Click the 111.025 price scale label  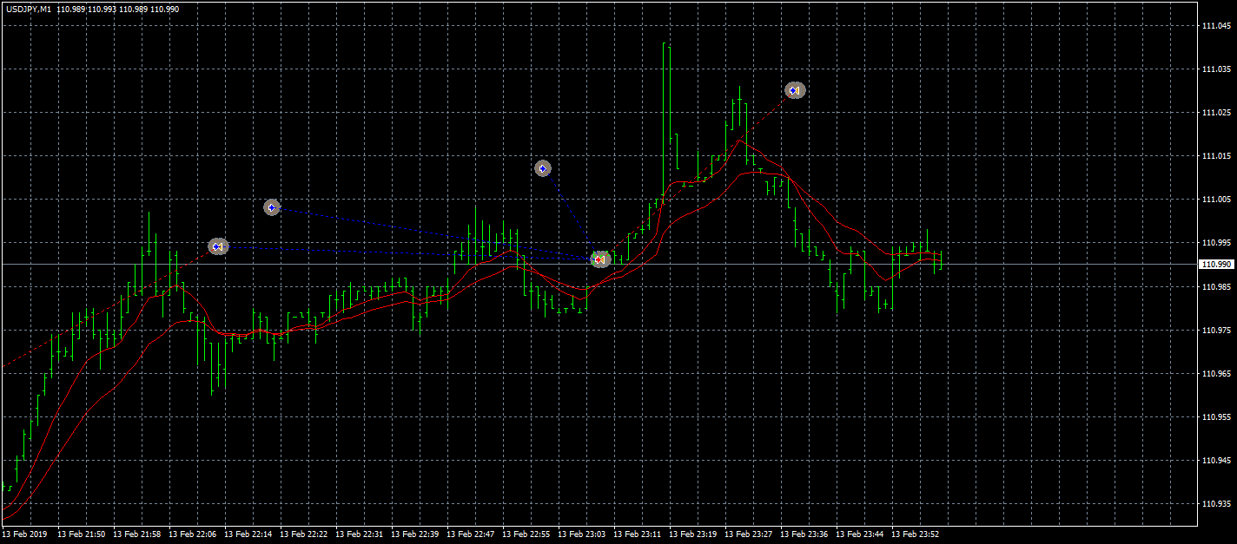point(1216,113)
